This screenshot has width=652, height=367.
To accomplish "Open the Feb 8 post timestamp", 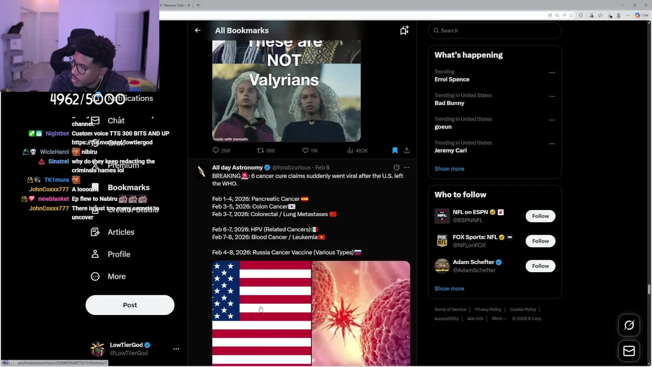I will 322,167.
